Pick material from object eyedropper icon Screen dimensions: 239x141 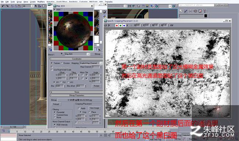62,54
